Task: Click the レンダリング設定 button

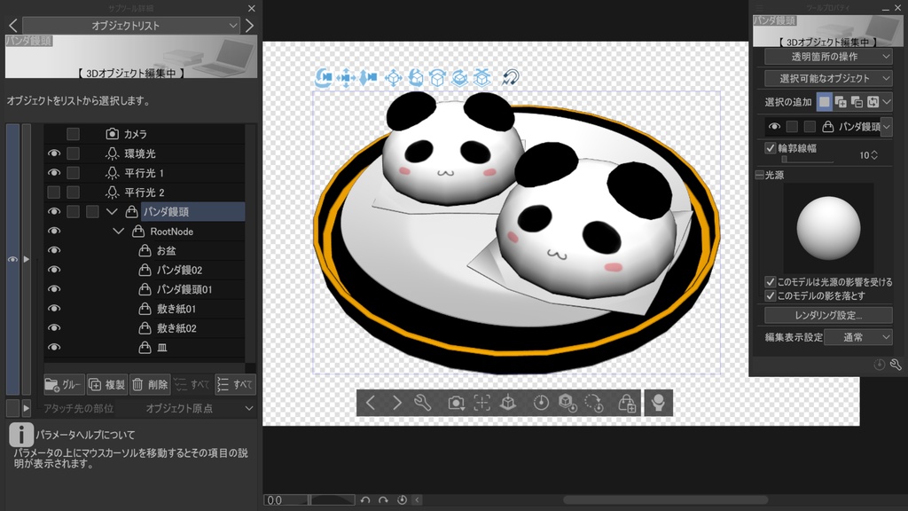Action: click(828, 315)
